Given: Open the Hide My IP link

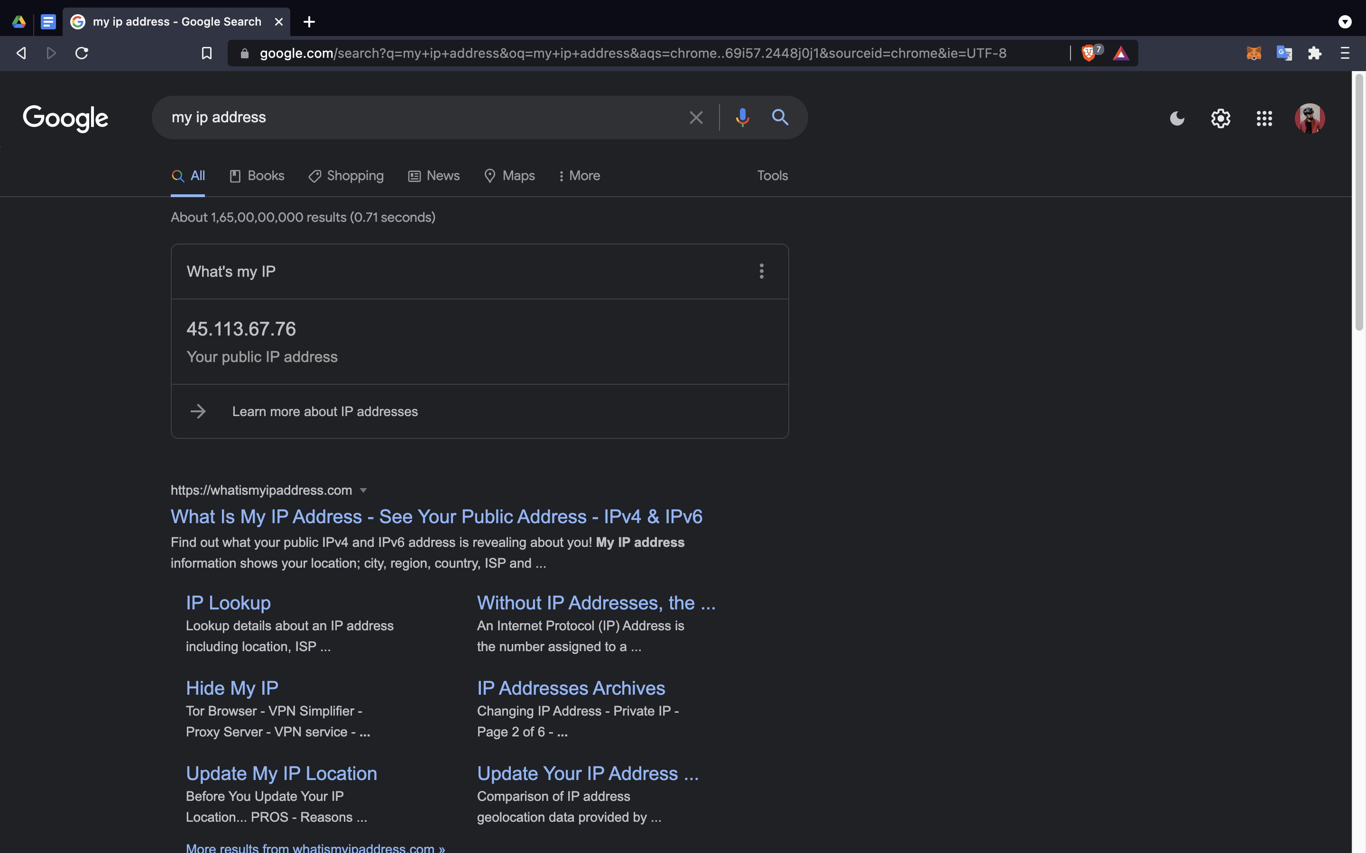Looking at the screenshot, I should pyautogui.click(x=232, y=688).
